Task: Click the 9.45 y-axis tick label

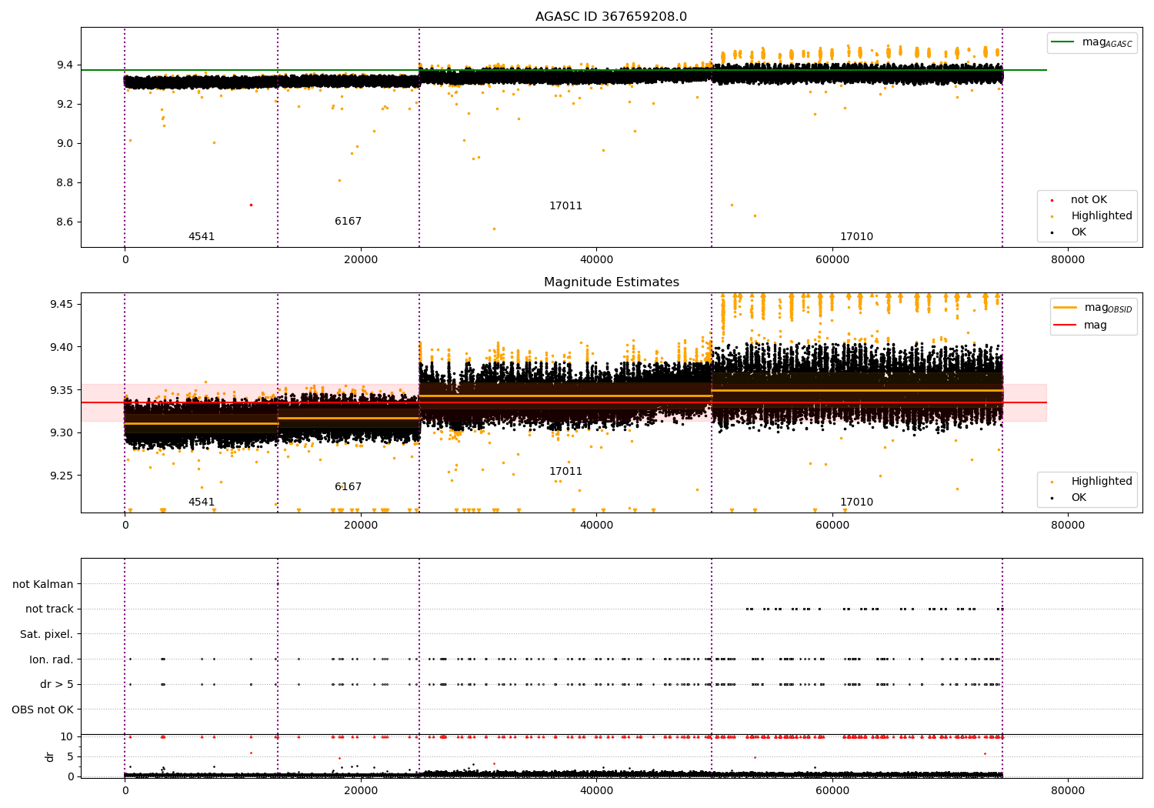Action: coord(62,305)
